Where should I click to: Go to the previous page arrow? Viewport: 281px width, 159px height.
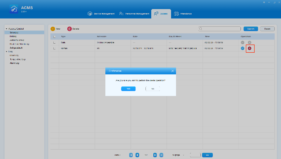coord(137,155)
